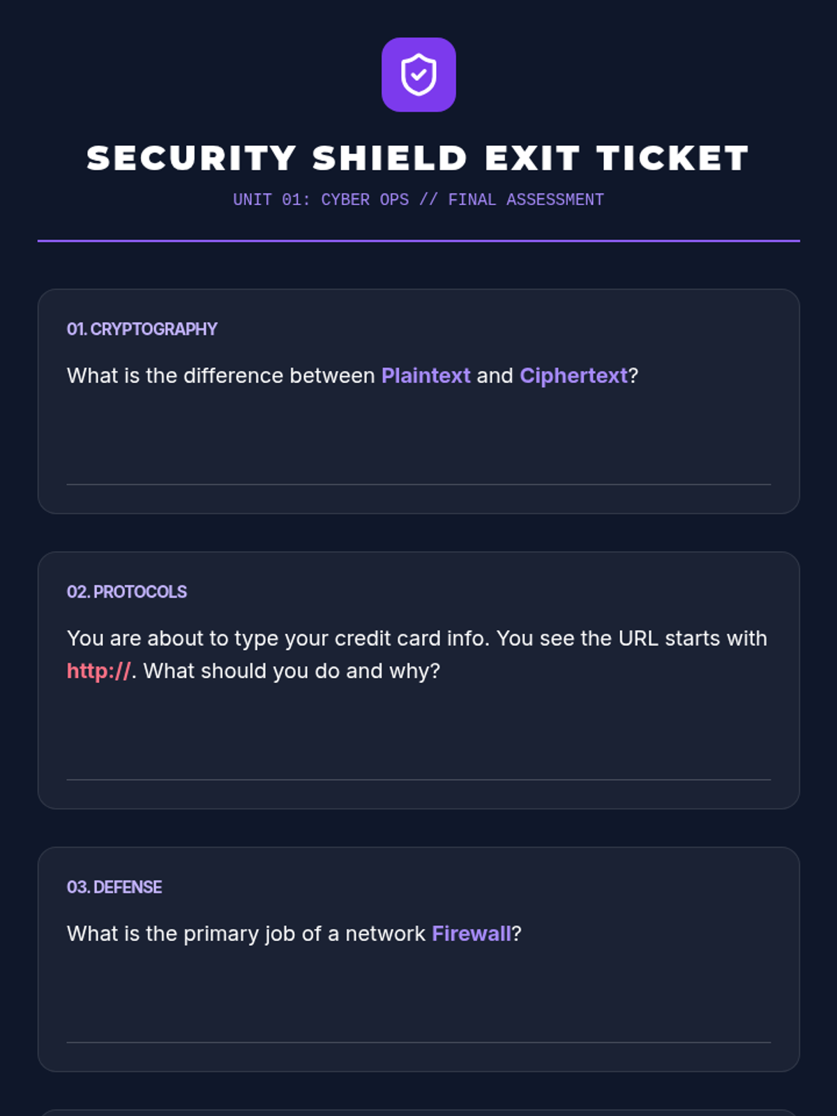Click the highlighted word Ciphertext
Image resolution: width=837 pixels, height=1116 pixels.
573,376
